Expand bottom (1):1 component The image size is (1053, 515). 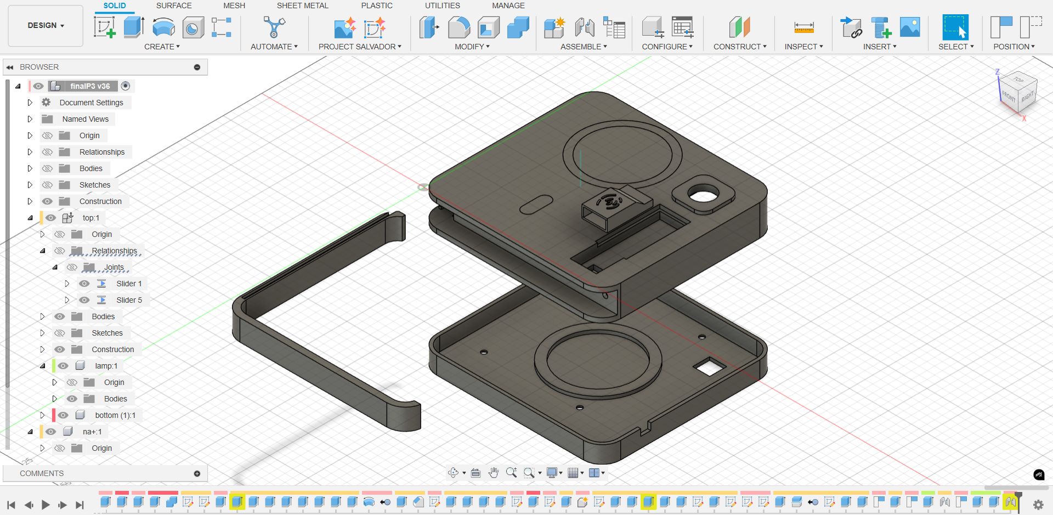[x=42, y=415]
